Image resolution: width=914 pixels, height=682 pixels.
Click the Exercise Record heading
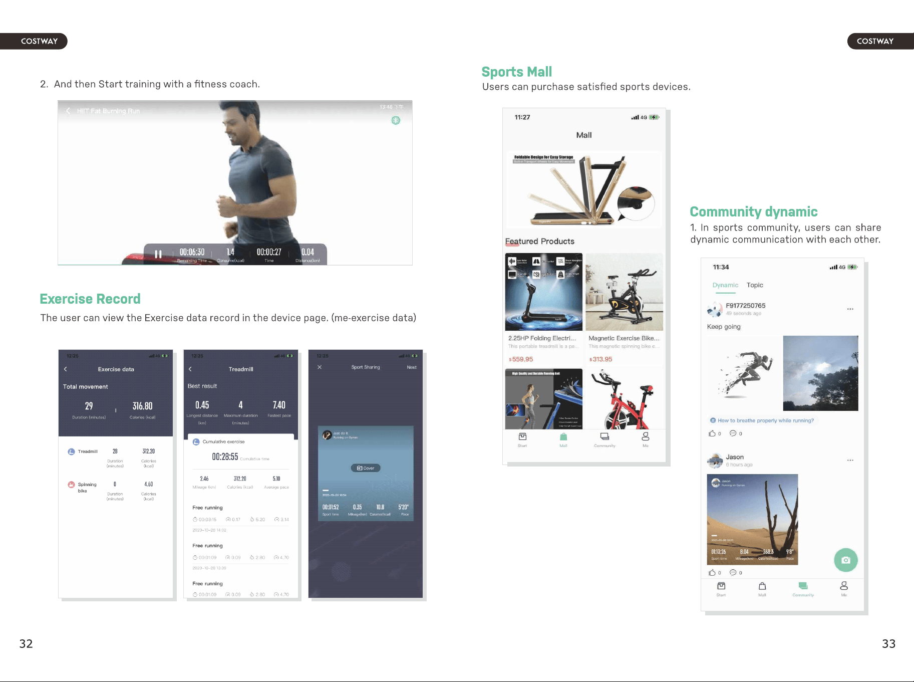point(90,299)
